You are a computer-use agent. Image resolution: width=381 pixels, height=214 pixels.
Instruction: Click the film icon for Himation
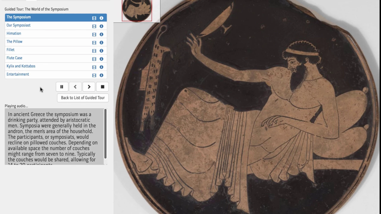(94, 34)
